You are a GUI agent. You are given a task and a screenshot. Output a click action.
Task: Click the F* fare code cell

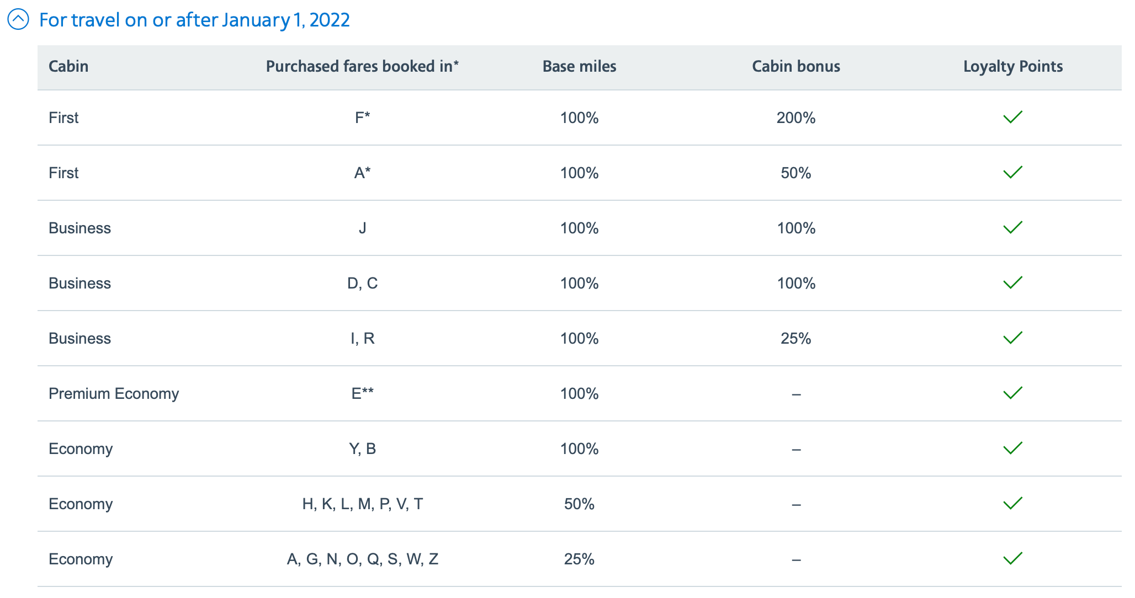(363, 118)
